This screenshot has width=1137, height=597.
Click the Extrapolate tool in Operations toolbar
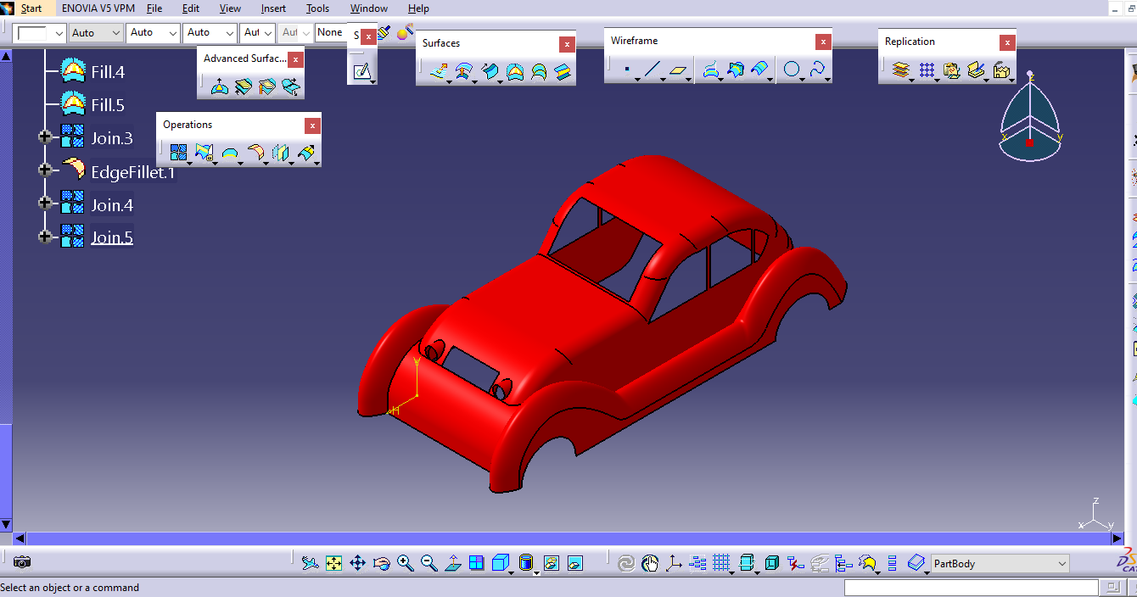pyautogui.click(x=305, y=153)
